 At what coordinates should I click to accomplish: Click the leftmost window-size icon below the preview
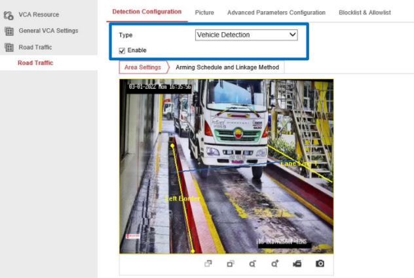(208, 264)
